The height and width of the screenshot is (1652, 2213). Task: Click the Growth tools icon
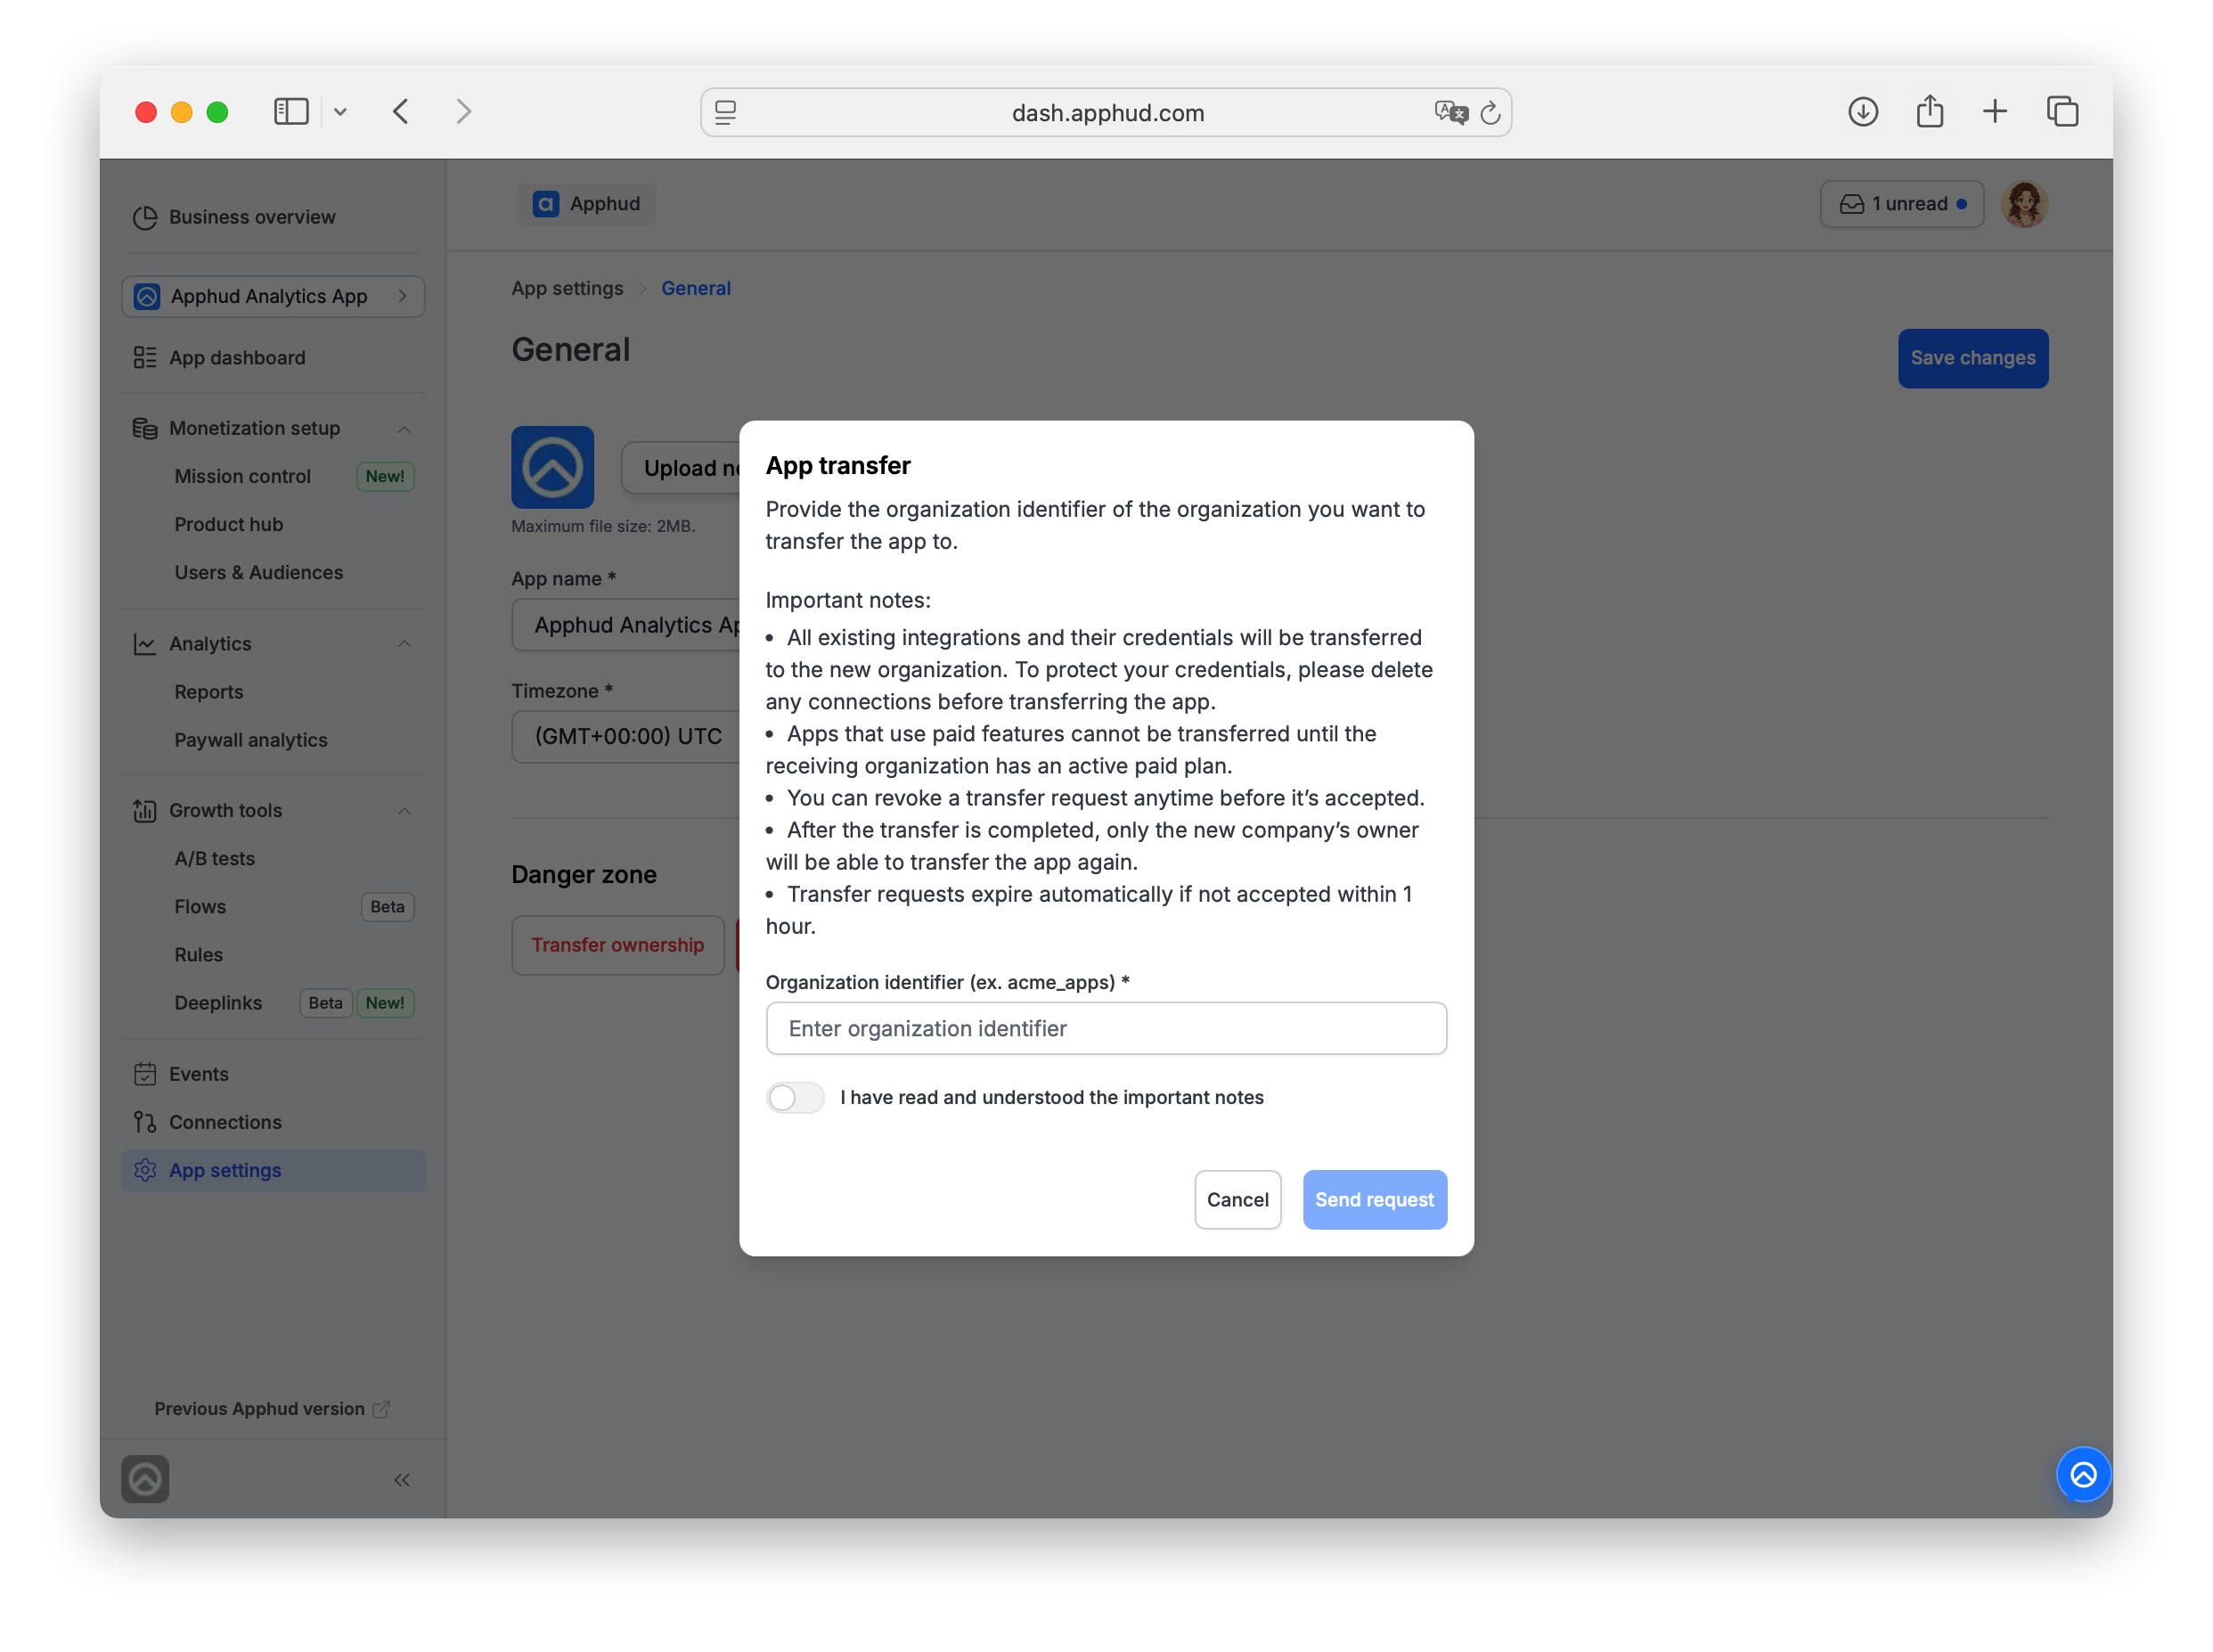pos(145,811)
